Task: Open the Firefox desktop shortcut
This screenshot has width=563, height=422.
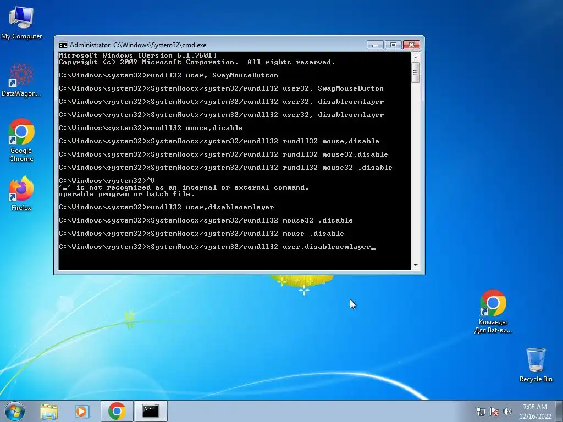Action: tap(21, 193)
